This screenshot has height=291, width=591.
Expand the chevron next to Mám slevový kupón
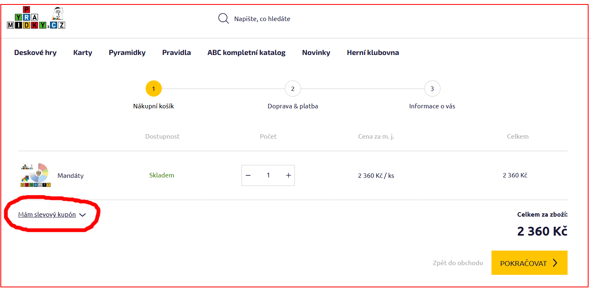(83, 215)
